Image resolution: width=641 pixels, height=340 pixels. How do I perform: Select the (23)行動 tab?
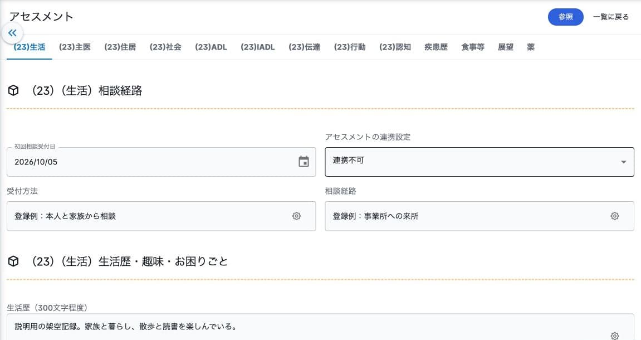click(350, 47)
